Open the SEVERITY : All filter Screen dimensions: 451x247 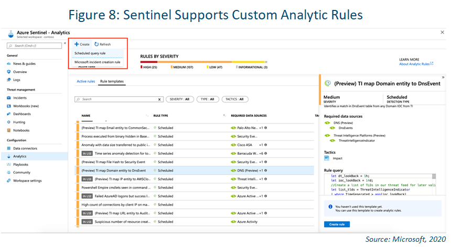[x=180, y=99]
